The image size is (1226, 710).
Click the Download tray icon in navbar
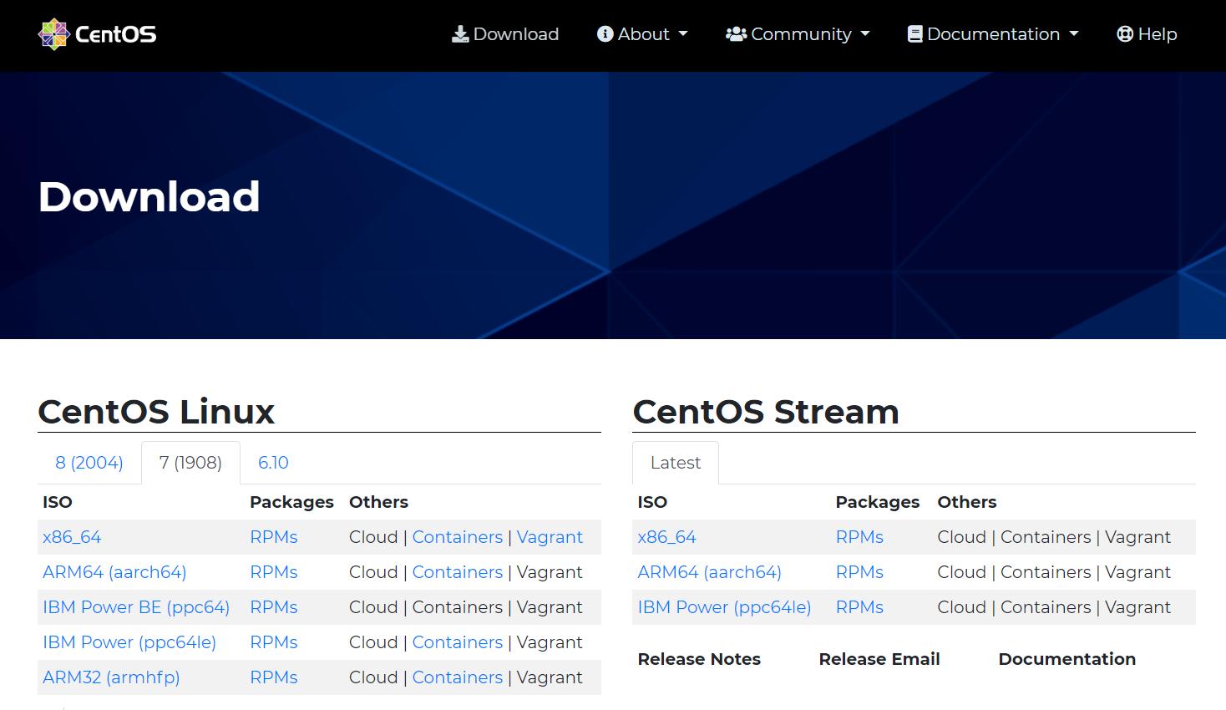(459, 34)
